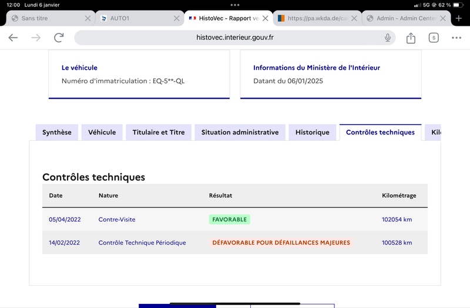Tap the microphone icon in address bar
The image size is (470, 308).
388,38
